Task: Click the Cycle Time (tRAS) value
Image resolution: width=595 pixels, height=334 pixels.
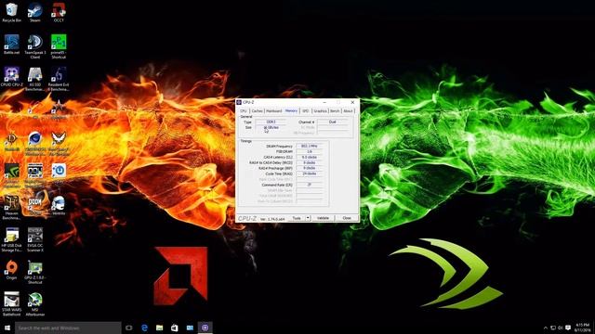Action: tap(310, 173)
